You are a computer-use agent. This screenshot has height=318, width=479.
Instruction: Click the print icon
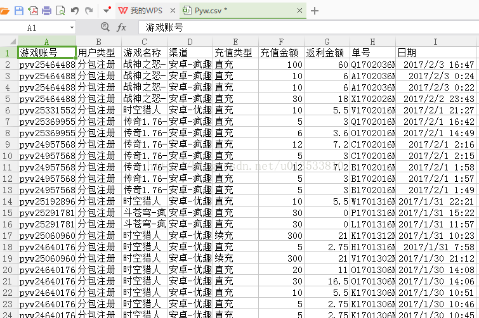point(47,11)
